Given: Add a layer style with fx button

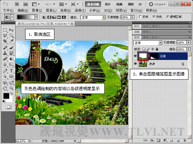Looking at the screenshot, I should pyautogui.click(x=152, y=140).
